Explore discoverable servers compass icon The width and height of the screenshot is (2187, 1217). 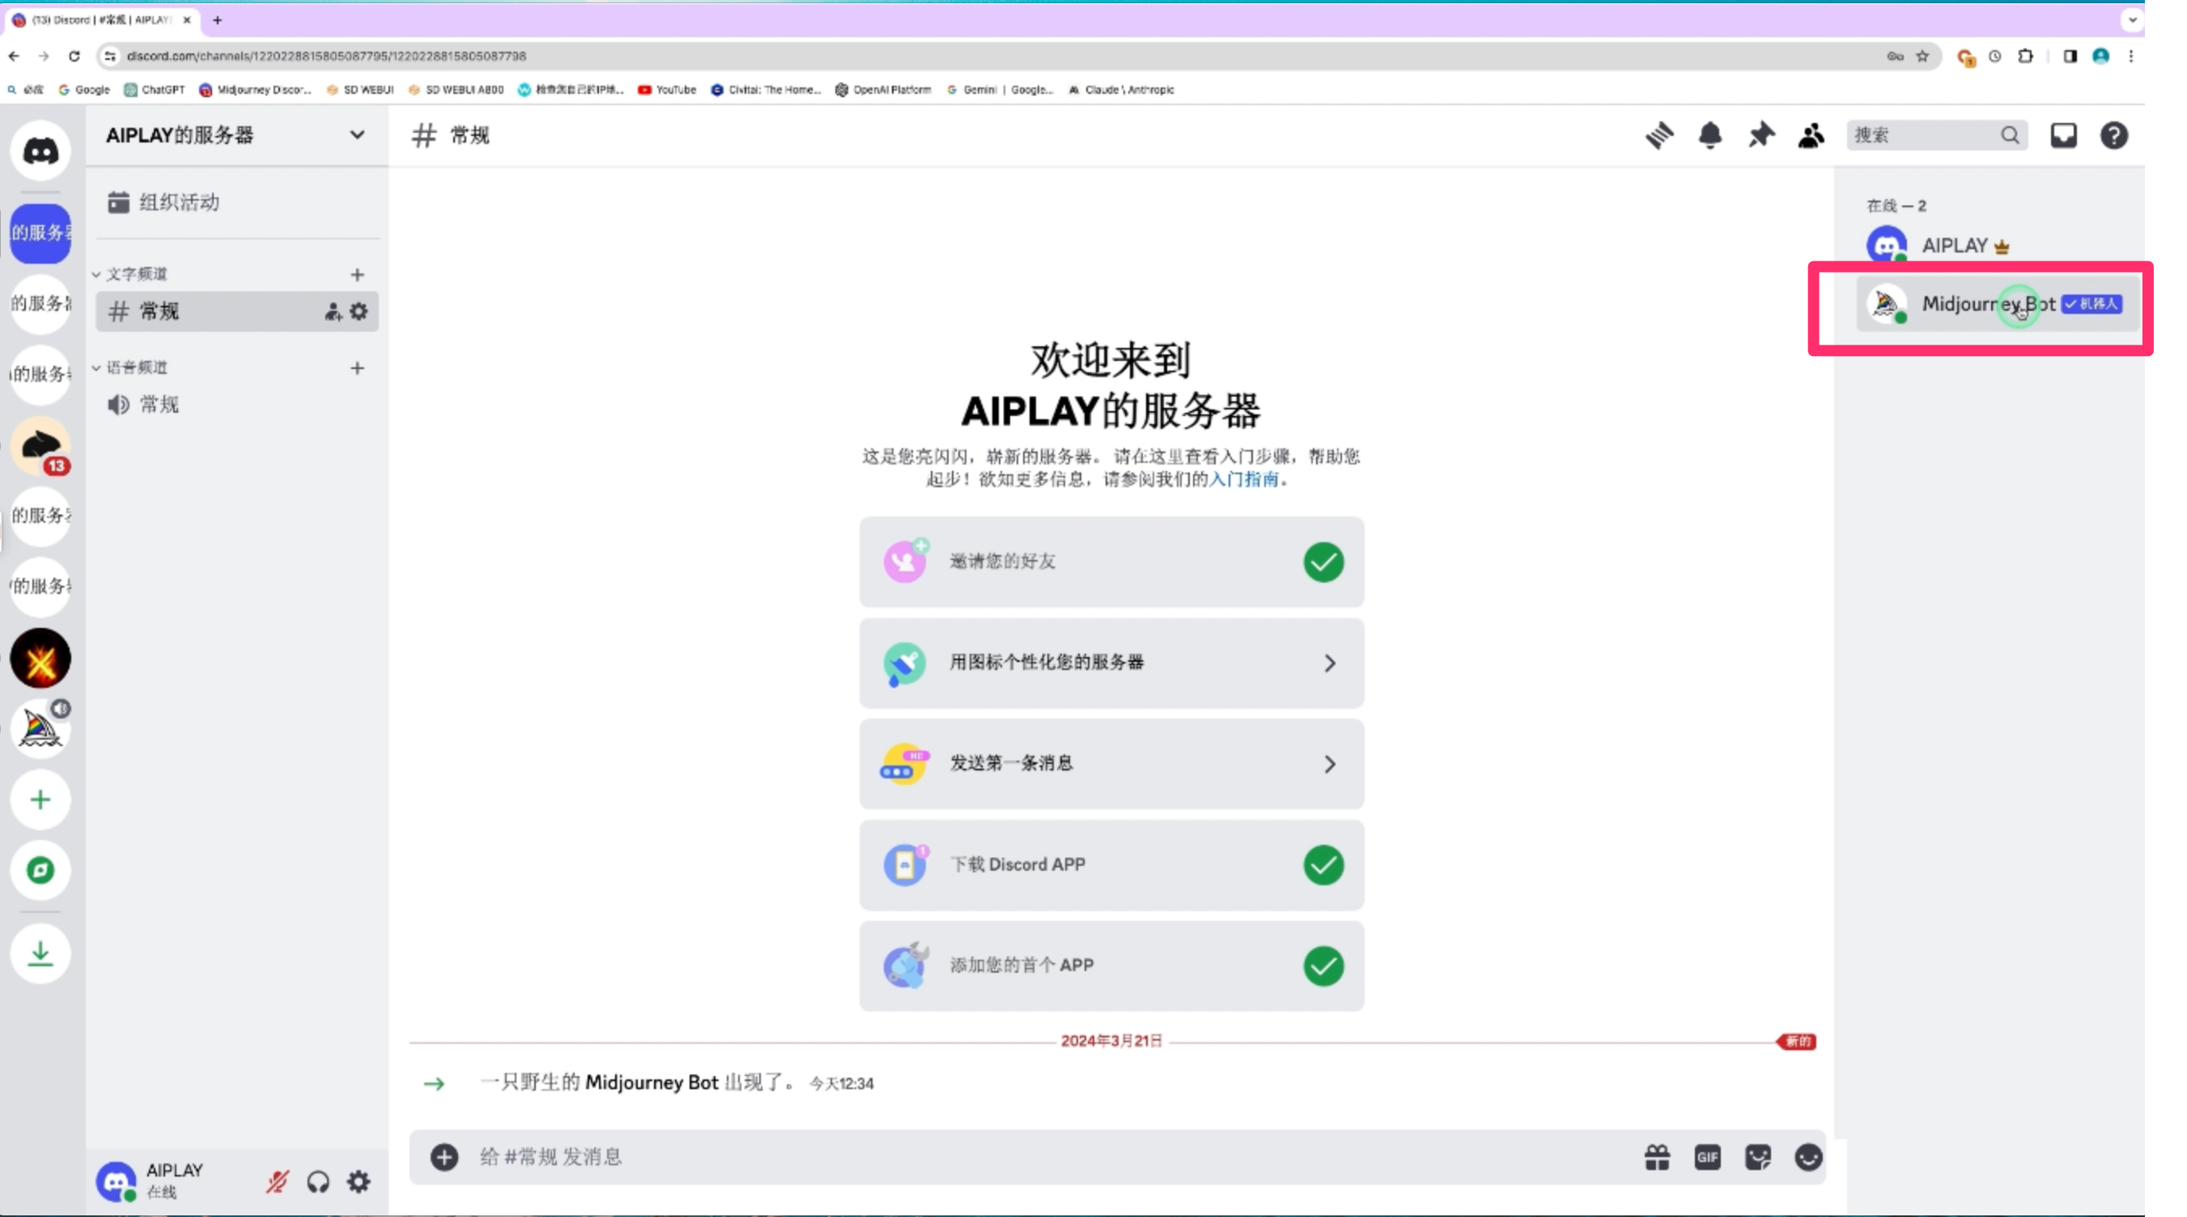click(40, 870)
